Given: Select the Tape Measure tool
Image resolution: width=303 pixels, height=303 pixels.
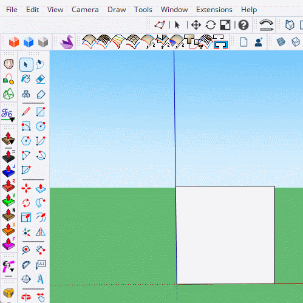Looking at the screenshot, I should (26, 250).
